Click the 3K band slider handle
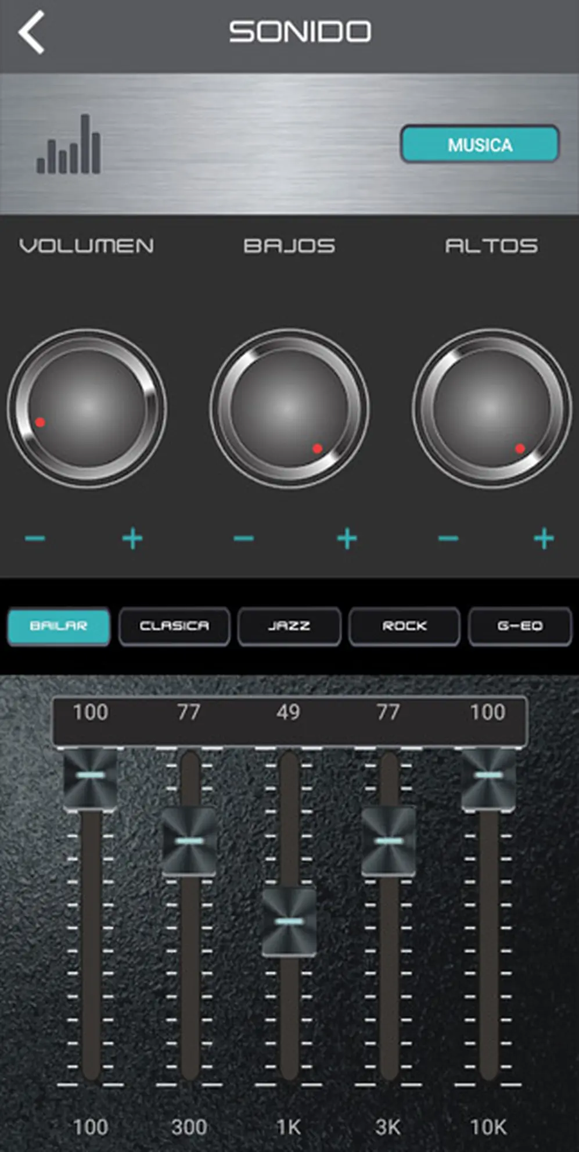Viewport: 579px width, 1152px height. pyautogui.click(x=389, y=841)
